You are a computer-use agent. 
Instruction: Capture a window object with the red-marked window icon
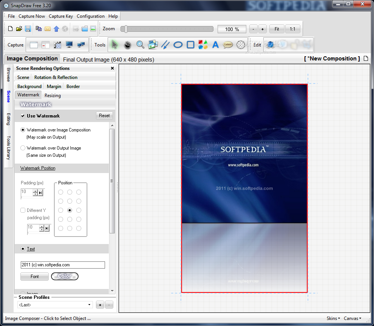[45, 45]
